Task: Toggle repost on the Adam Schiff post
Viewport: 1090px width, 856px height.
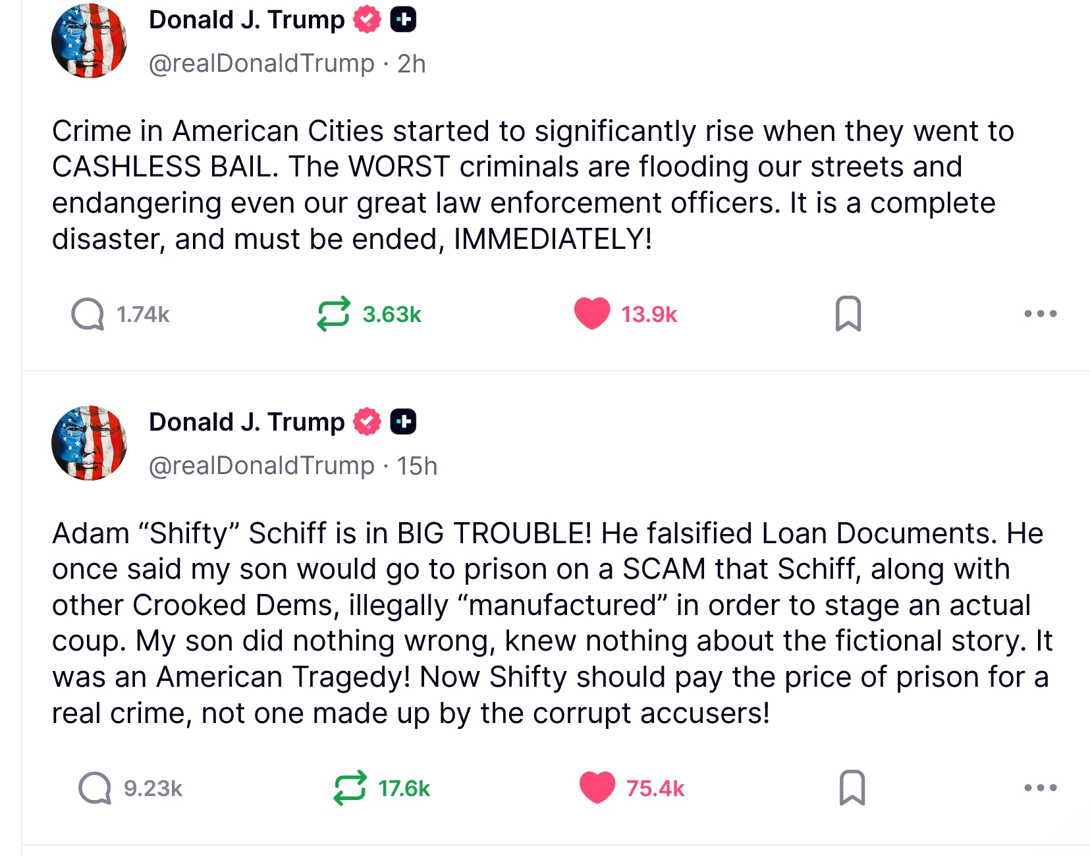Action: [x=349, y=788]
